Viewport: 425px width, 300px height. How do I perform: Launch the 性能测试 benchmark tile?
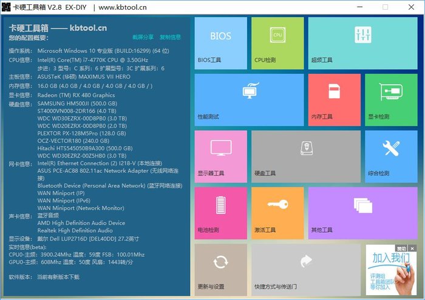(x=249, y=100)
